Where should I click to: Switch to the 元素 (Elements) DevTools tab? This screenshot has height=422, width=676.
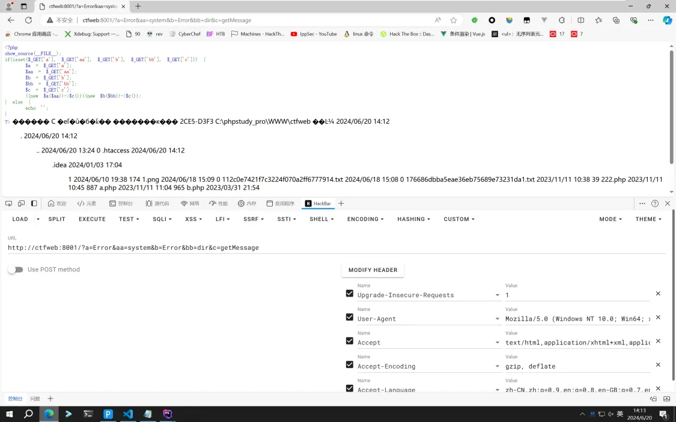(x=87, y=203)
